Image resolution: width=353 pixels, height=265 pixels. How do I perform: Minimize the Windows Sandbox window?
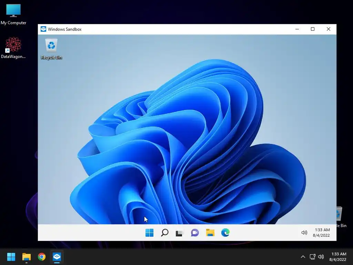pyautogui.click(x=297, y=29)
